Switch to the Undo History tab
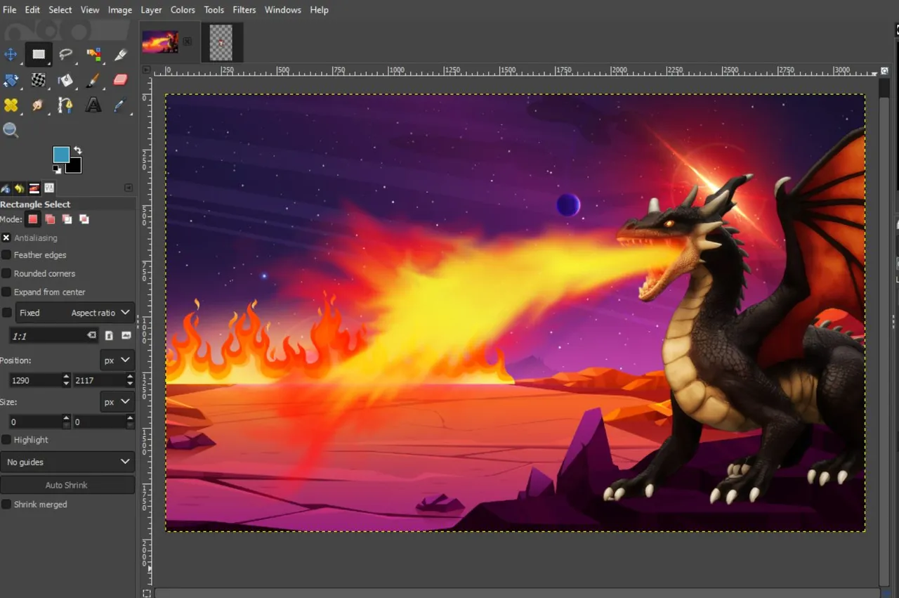The image size is (899, 598). tap(20, 188)
